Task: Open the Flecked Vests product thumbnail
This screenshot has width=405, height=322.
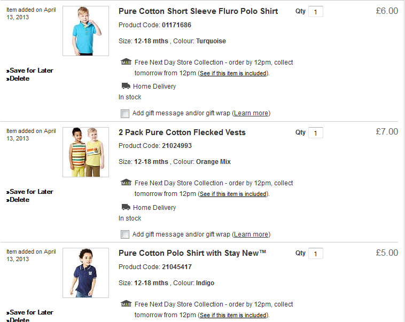Action: [x=85, y=152]
